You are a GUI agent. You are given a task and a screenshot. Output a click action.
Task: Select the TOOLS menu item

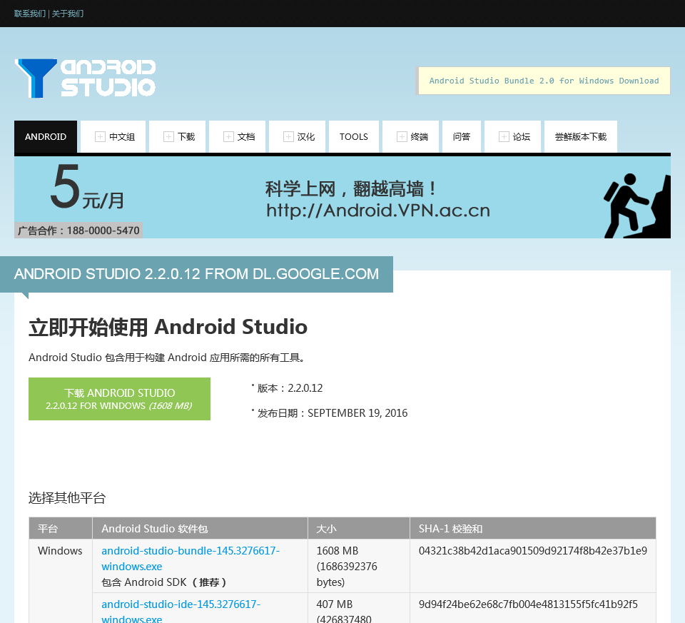tap(354, 137)
